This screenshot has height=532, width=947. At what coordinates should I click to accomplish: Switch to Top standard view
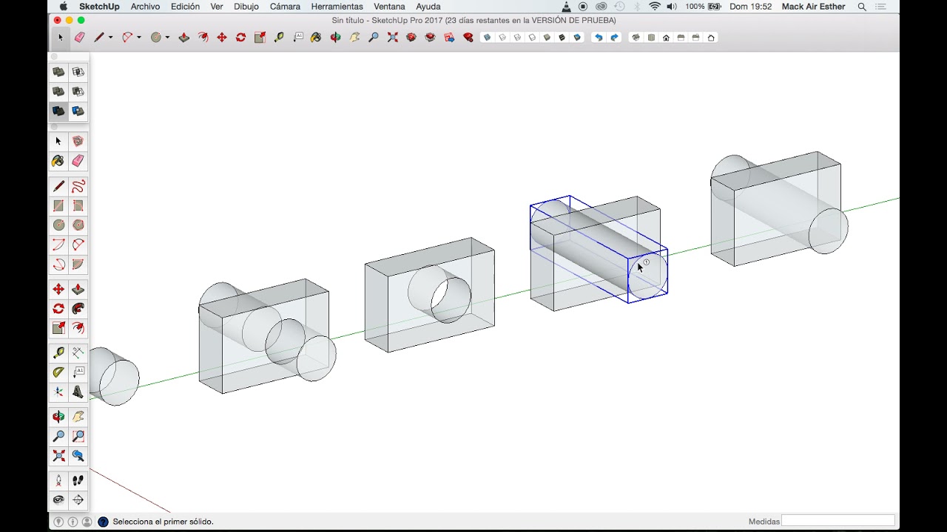(651, 37)
